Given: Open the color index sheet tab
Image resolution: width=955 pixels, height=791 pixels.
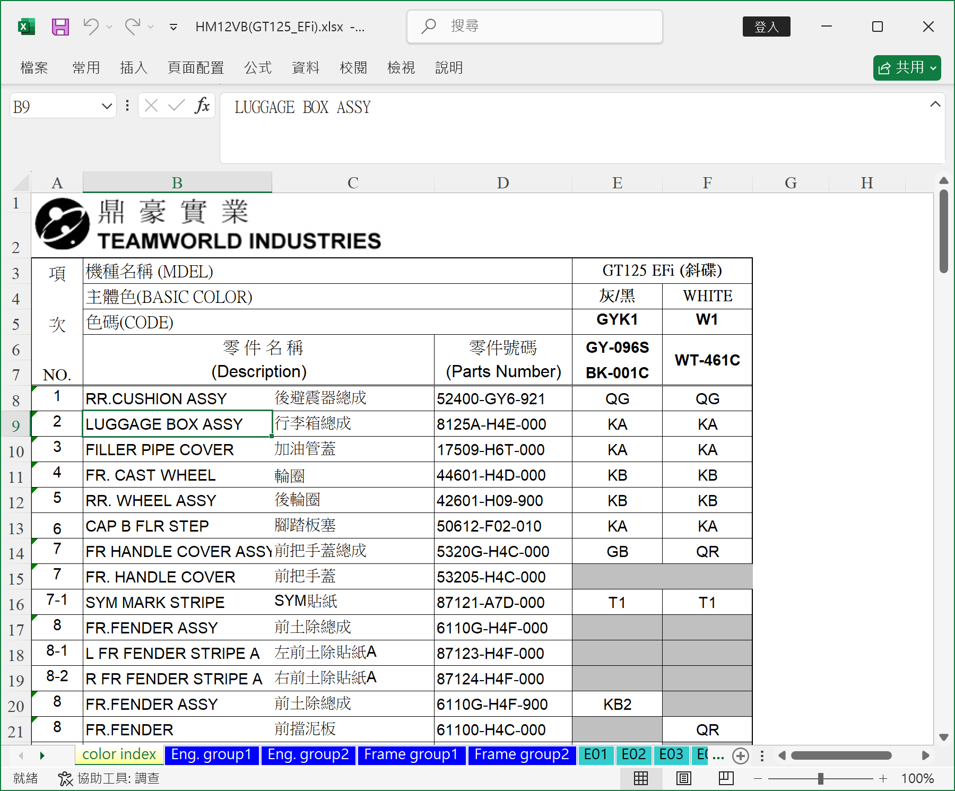Looking at the screenshot, I should point(119,754).
